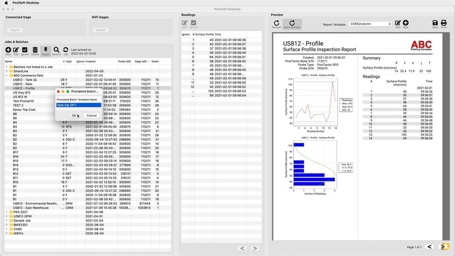Expand the SmartLink folder
This screenshot has height=256, width=455.
click(6, 71)
